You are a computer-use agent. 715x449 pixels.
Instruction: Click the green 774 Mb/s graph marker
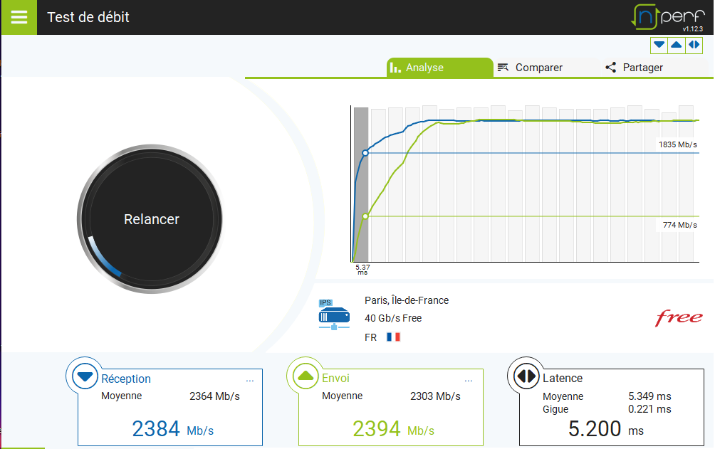tap(365, 216)
